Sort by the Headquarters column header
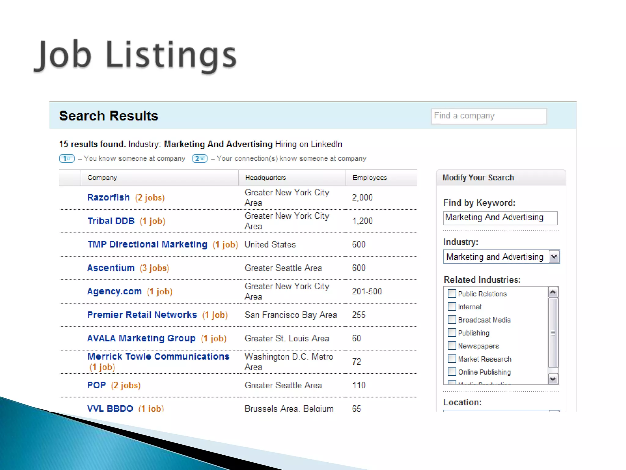Screen dimensions: 626x470 point(292,177)
